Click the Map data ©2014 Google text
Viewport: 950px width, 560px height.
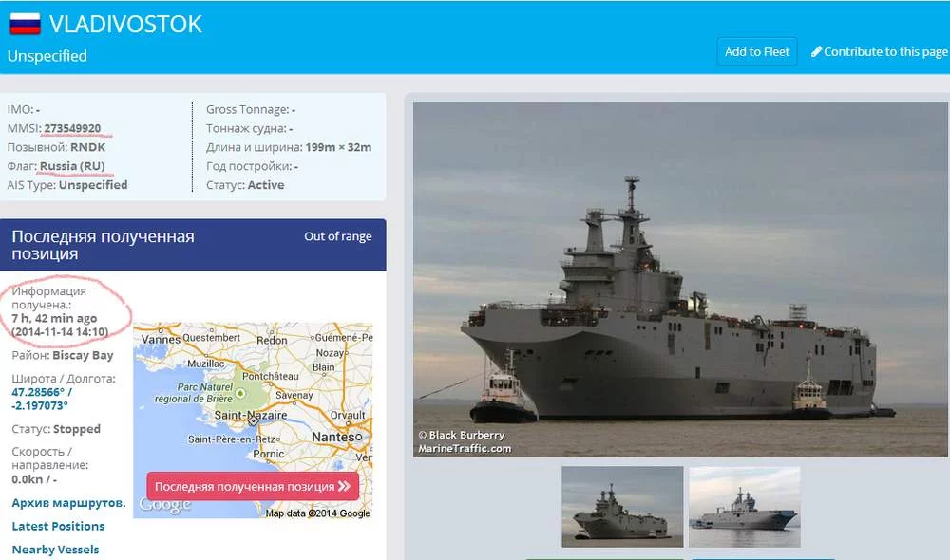(317, 513)
